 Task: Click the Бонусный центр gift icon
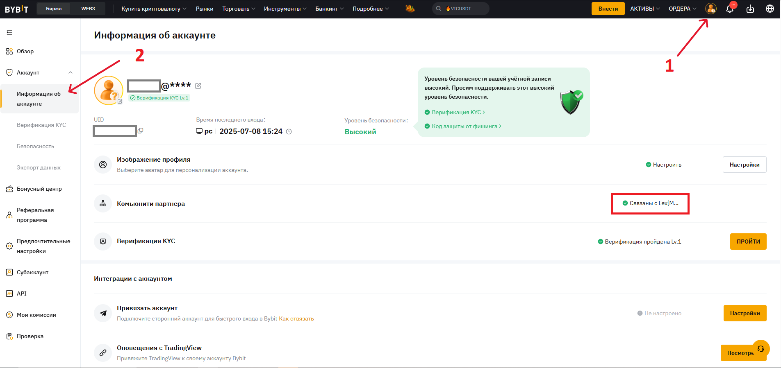(x=9, y=189)
